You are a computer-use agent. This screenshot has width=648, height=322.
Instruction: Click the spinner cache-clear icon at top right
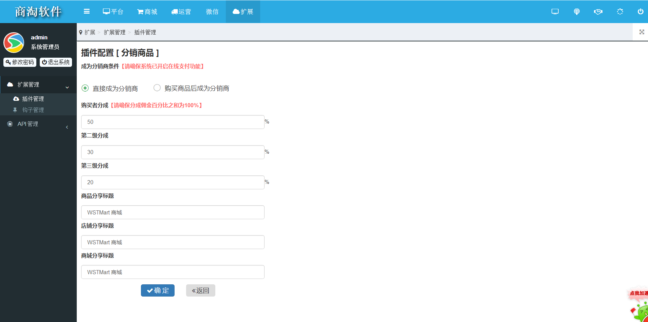click(620, 12)
